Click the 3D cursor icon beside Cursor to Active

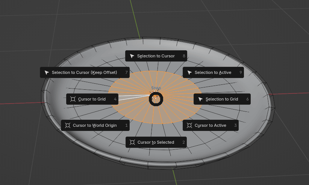(x=189, y=125)
